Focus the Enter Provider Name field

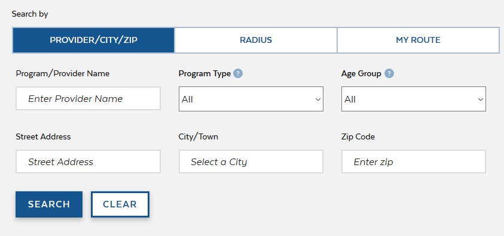[88, 98]
